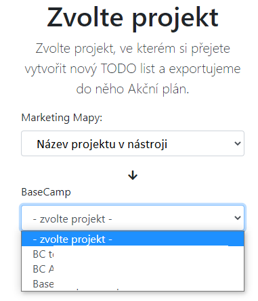Click "- zvolte projekt -" text in closed select

72,219
